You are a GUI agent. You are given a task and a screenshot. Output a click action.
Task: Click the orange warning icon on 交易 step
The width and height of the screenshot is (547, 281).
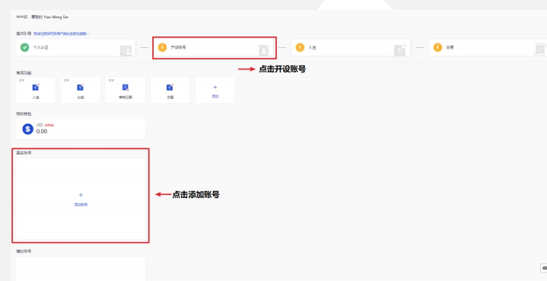point(437,47)
